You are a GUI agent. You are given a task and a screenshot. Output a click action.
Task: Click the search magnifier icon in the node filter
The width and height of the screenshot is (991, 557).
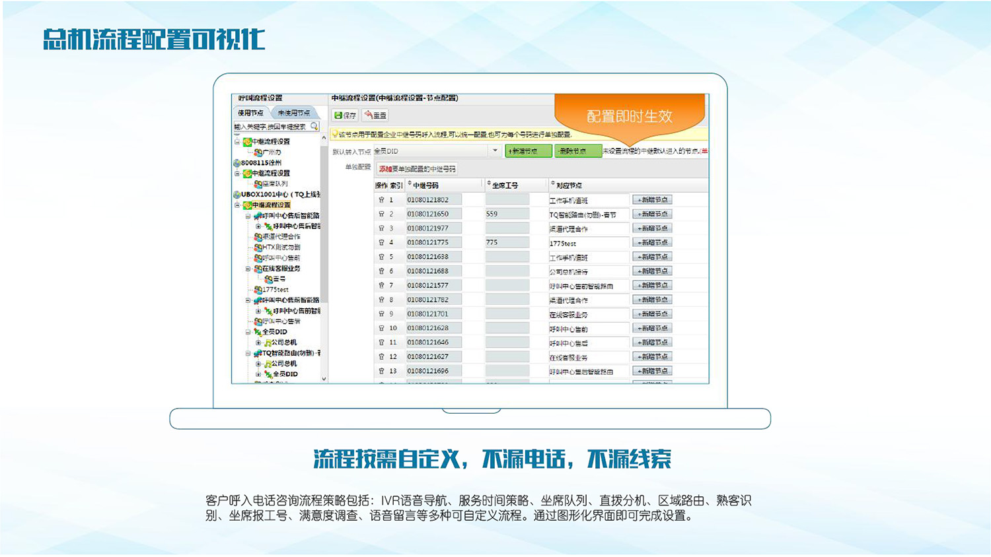pyautogui.click(x=314, y=126)
